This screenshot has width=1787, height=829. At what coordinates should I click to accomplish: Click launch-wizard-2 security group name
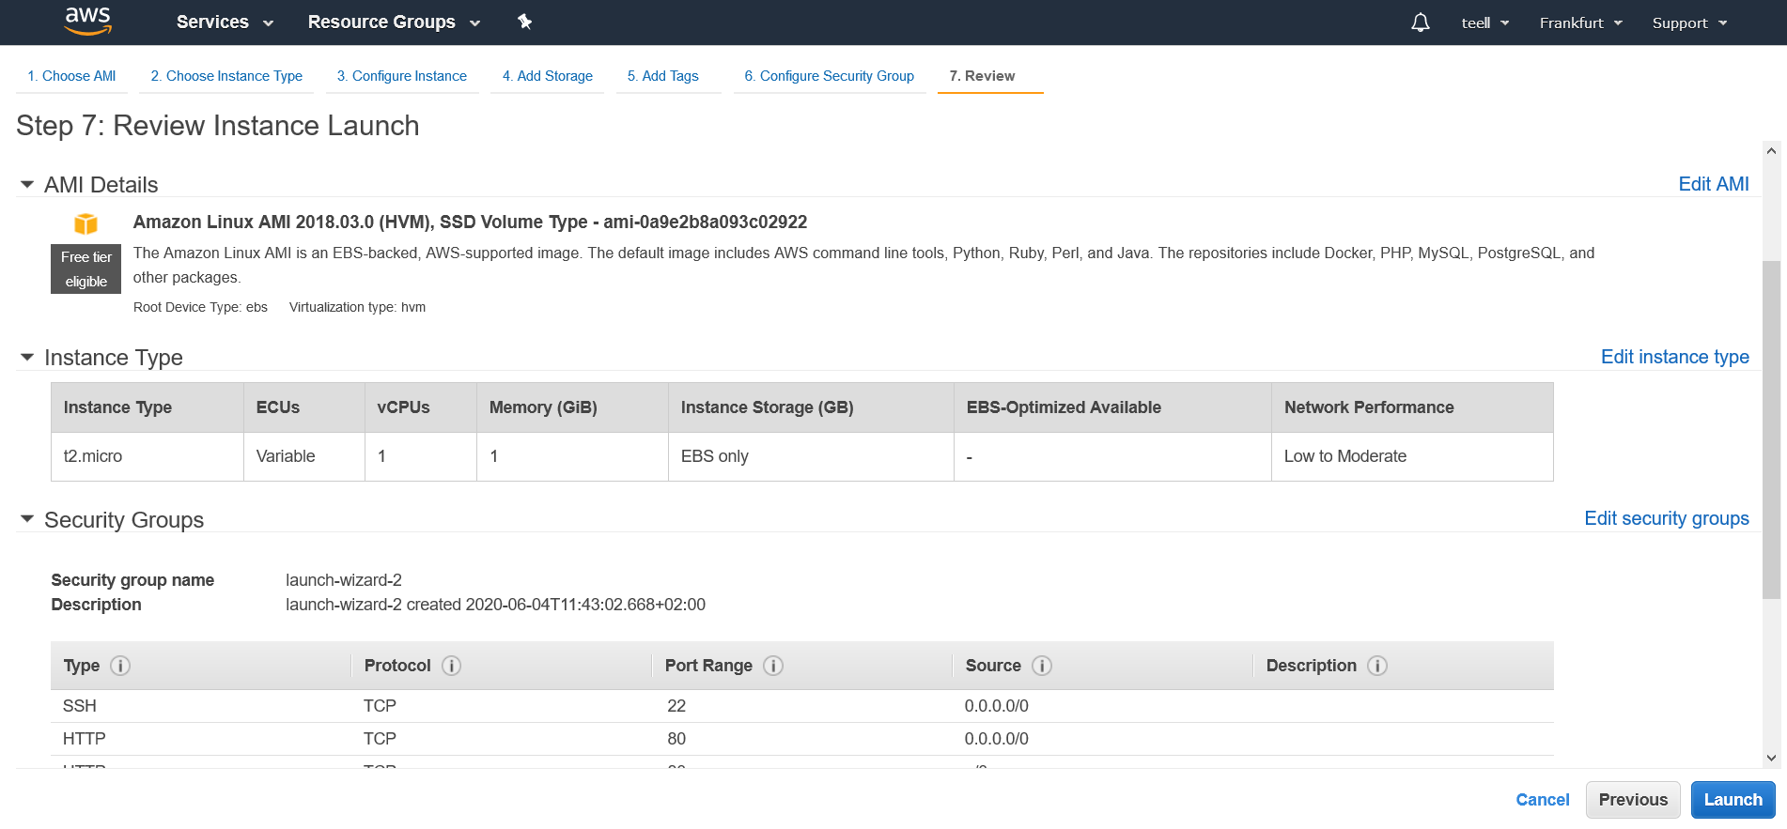click(x=344, y=580)
